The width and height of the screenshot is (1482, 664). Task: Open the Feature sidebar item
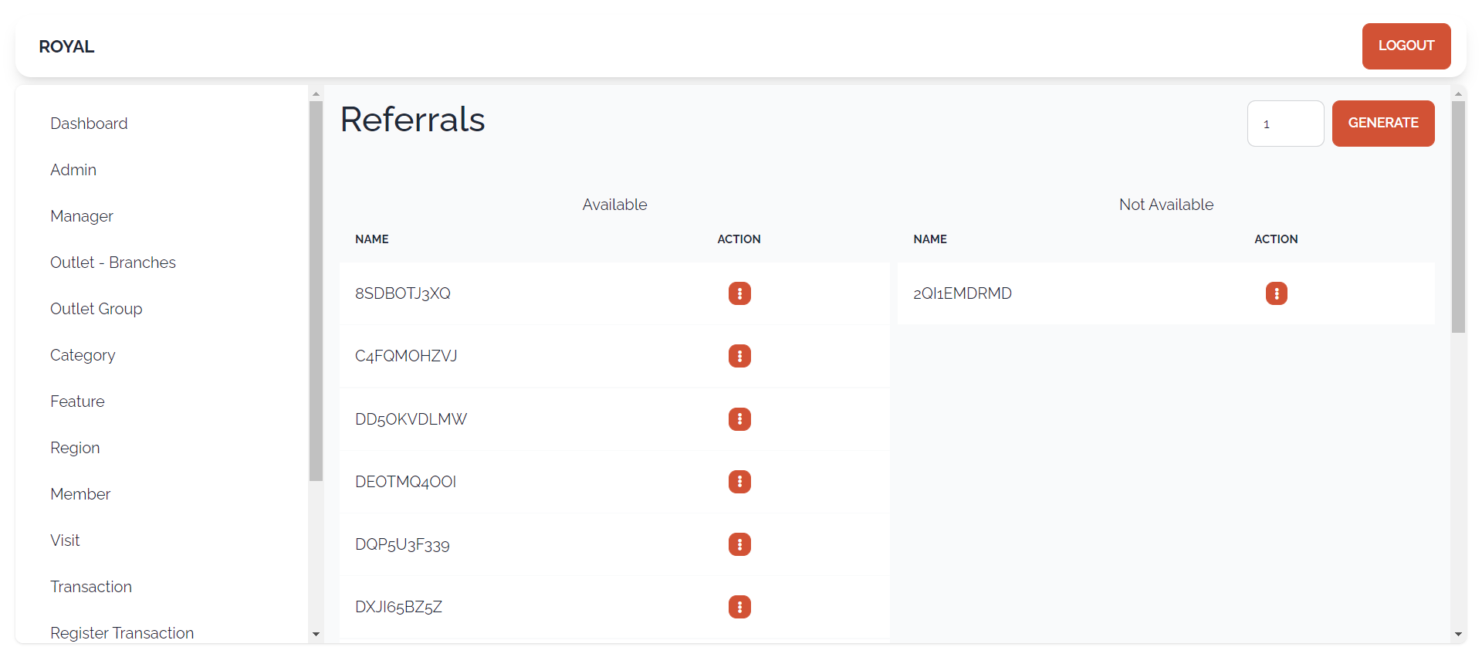tap(77, 401)
